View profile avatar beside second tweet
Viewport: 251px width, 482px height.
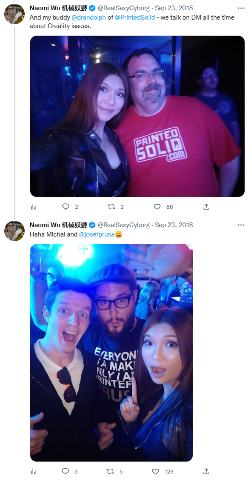(x=14, y=231)
